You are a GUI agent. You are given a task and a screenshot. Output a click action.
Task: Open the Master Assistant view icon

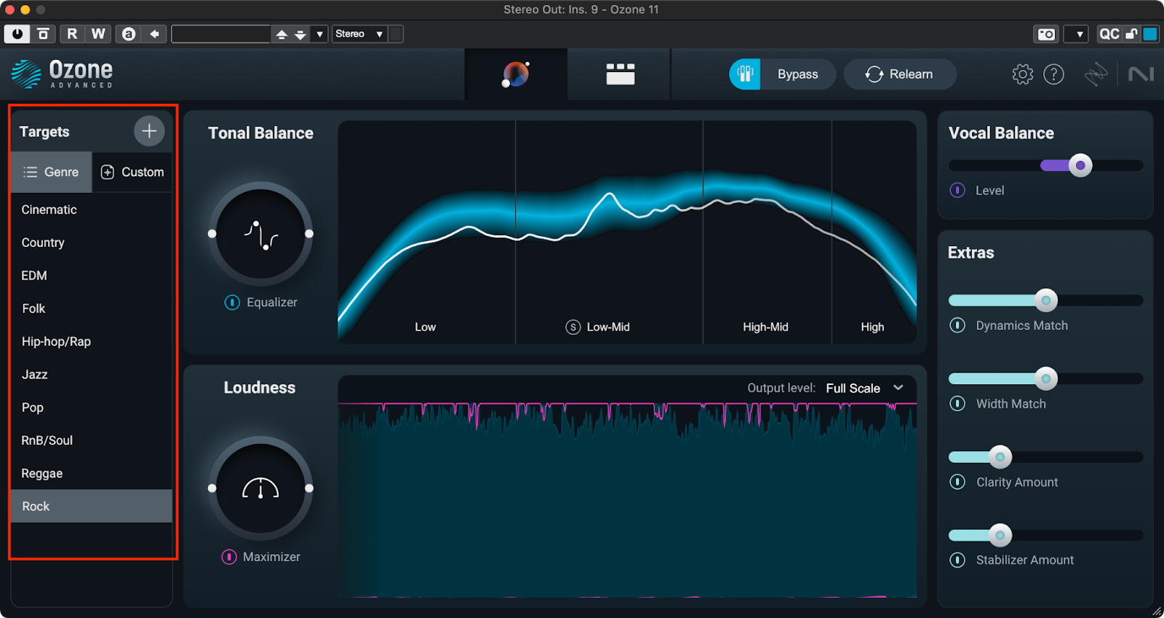point(516,74)
